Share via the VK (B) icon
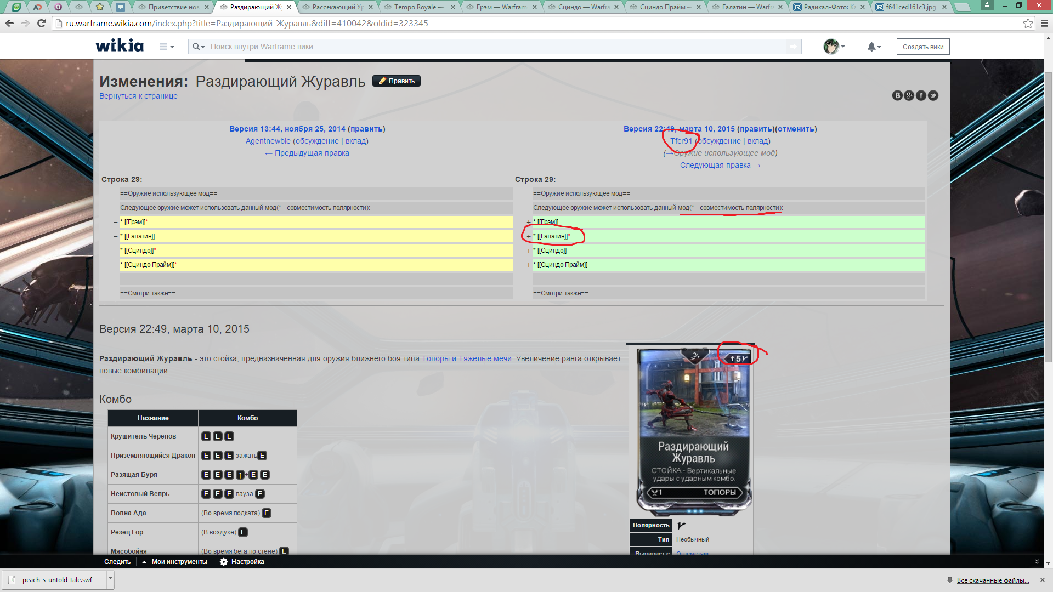1053x592 pixels. pyautogui.click(x=897, y=95)
